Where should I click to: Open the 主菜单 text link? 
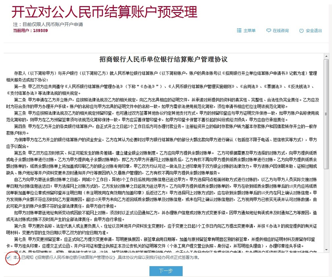point(249,31)
